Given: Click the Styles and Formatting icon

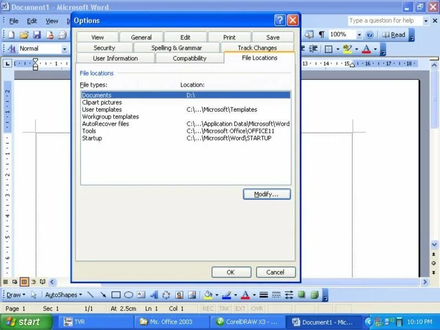Looking at the screenshot, I should (x=12, y=48).
